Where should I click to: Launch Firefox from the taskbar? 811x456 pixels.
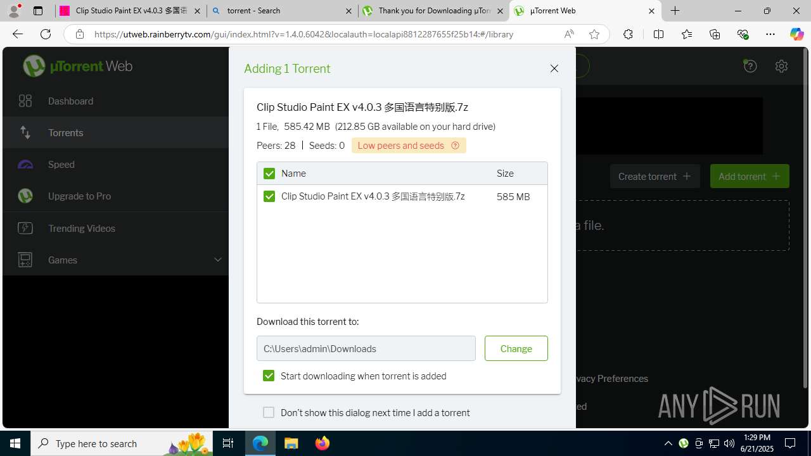322,443
